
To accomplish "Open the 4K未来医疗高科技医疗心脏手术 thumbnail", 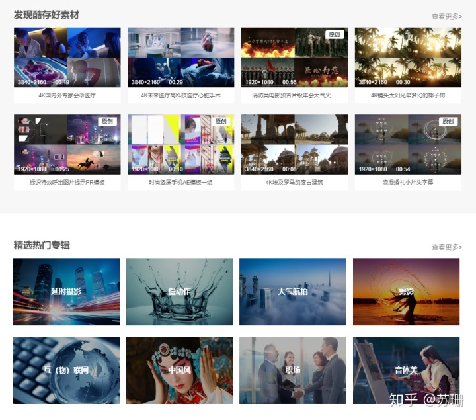I will (x=180, y=58).
